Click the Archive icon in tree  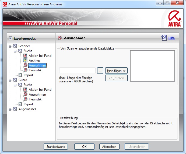(x=25, y=61)
